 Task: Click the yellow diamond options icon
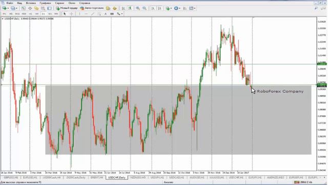115,8
